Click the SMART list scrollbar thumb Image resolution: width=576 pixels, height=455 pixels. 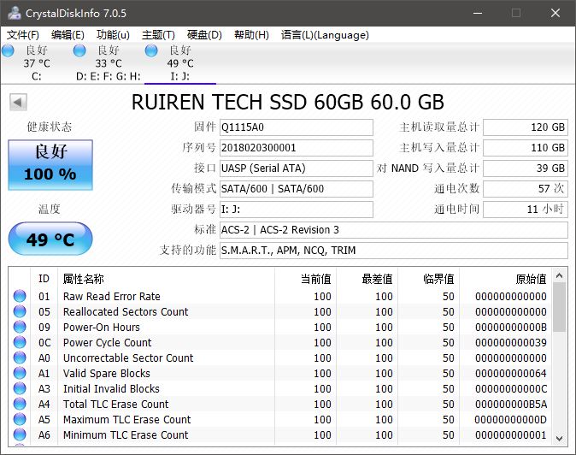point(560,307)
